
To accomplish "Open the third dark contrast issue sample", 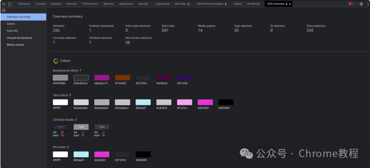I will click(102, 127).
